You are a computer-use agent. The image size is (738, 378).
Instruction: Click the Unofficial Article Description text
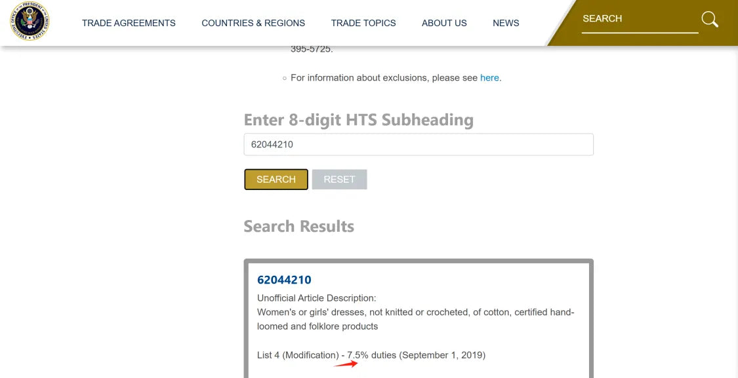point(317,298)
